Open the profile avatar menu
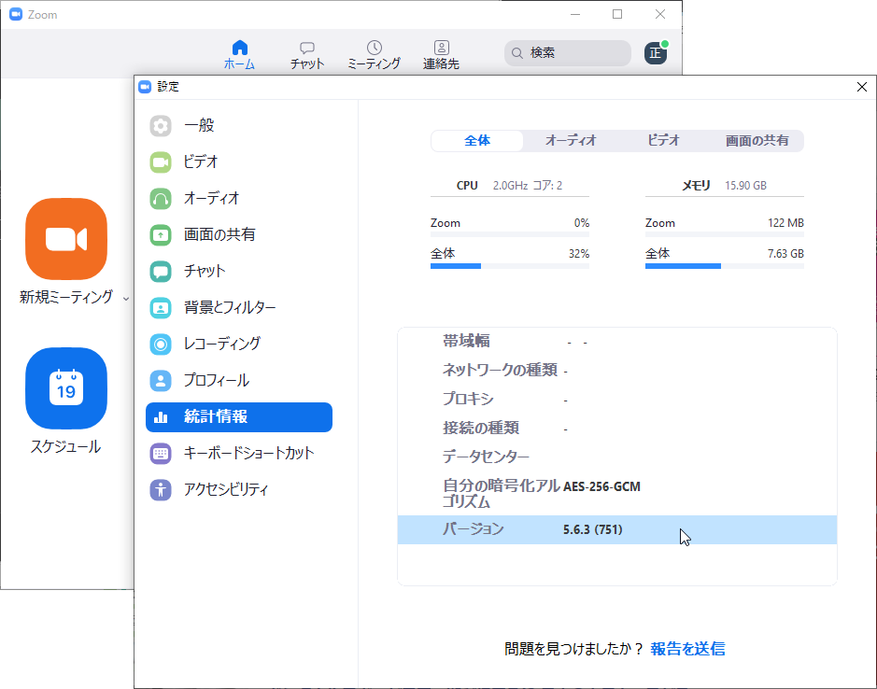Image resolution: width=877 pixels, height=689 pixels. click(656, 53)
